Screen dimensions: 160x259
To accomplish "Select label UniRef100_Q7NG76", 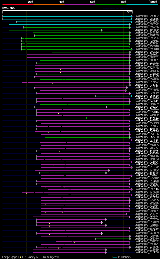I will (146, 247).
